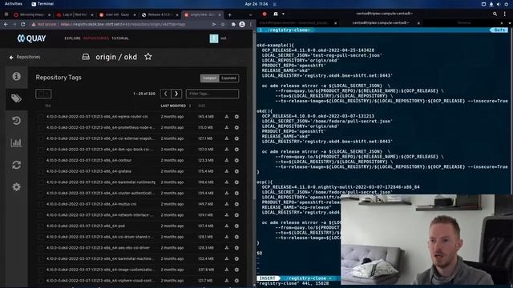This screenshot has height=288, width=513.
Task: Bookmark this page with the address bar star
Action: point(223,24)
